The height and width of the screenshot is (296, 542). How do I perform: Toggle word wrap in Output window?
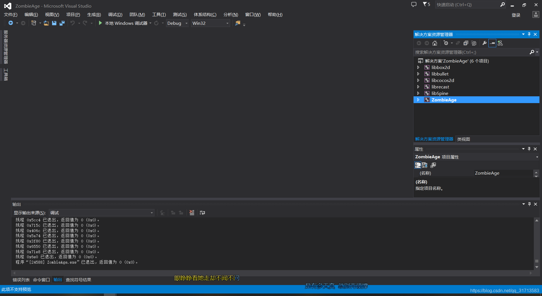click(202, 213)
